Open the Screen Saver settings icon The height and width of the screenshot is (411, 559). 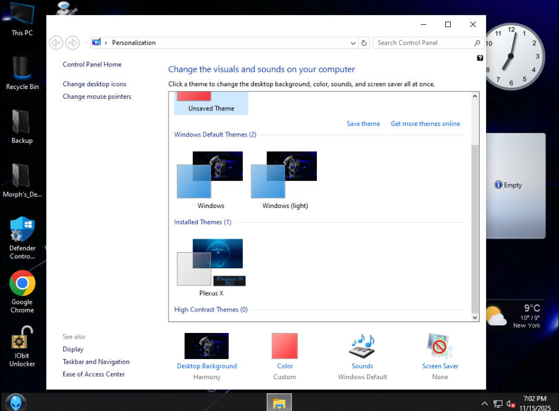coord(440,346)
